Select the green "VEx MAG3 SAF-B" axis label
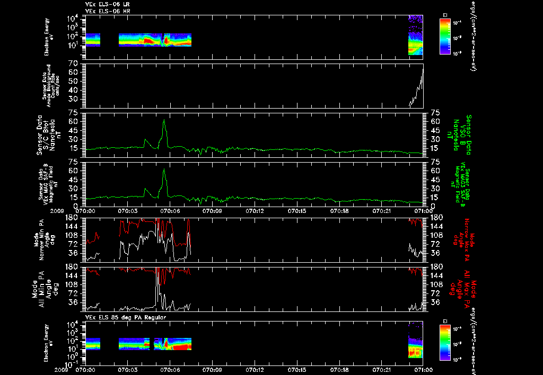Viewport: 543px width, 375px height. [460, 184]
